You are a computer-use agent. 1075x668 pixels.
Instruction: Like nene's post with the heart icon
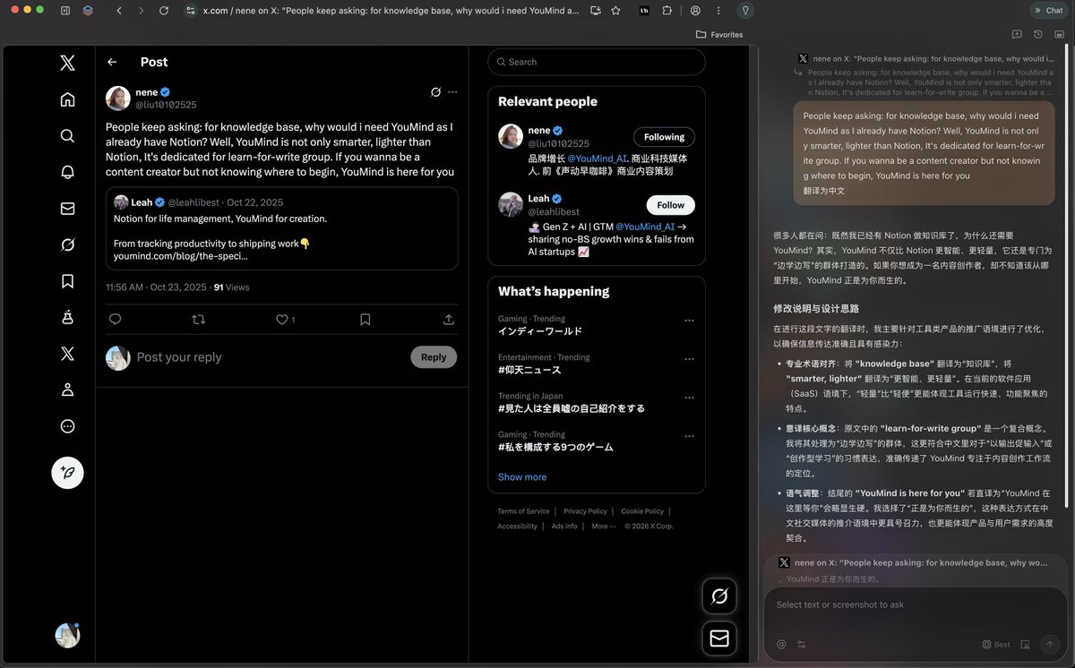[282, 319]
